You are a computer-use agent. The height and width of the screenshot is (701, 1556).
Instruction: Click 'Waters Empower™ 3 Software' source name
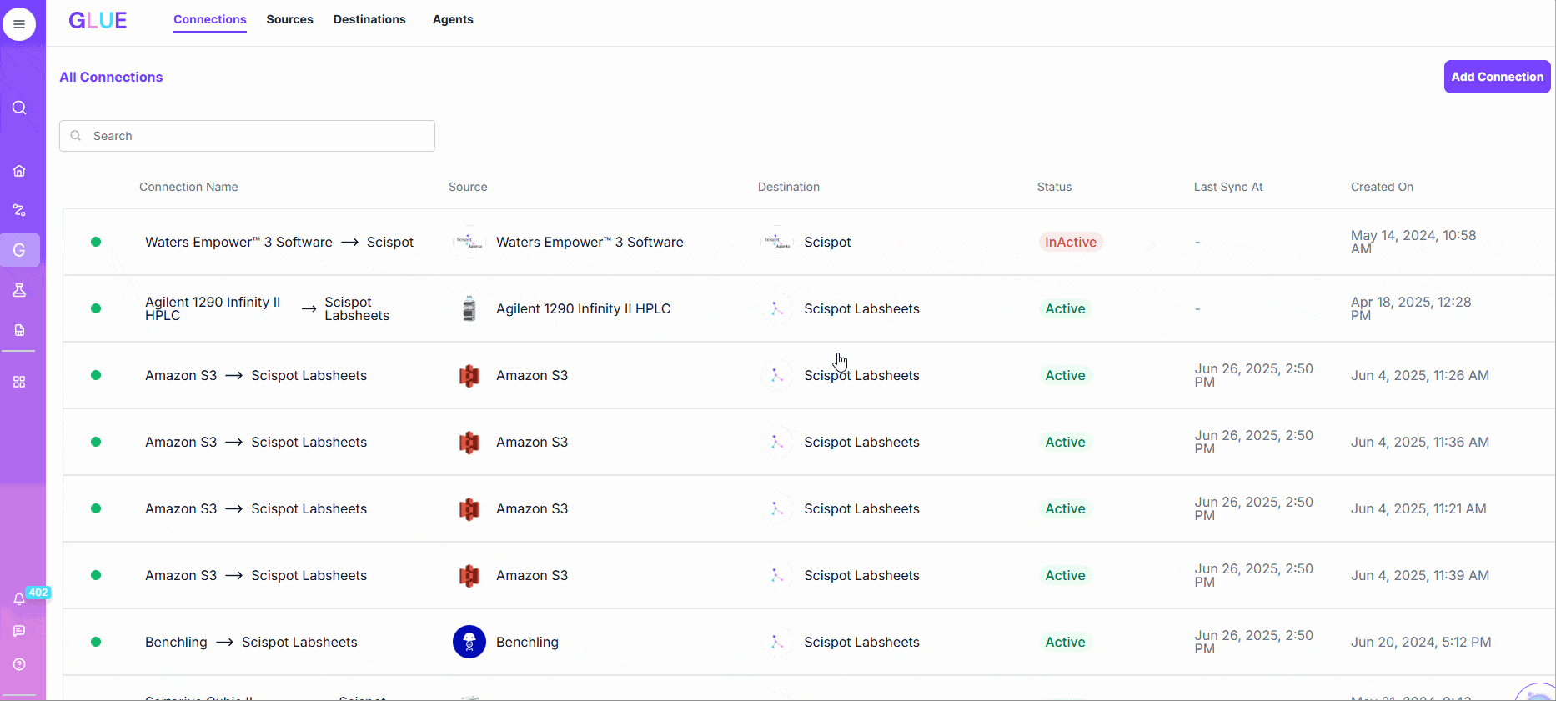[590, 242]
